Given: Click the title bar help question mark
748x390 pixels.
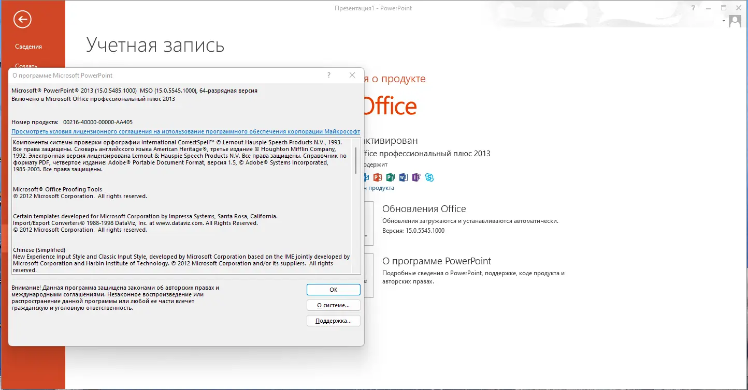Looking at the screenshot, I should tap(693, 8).
